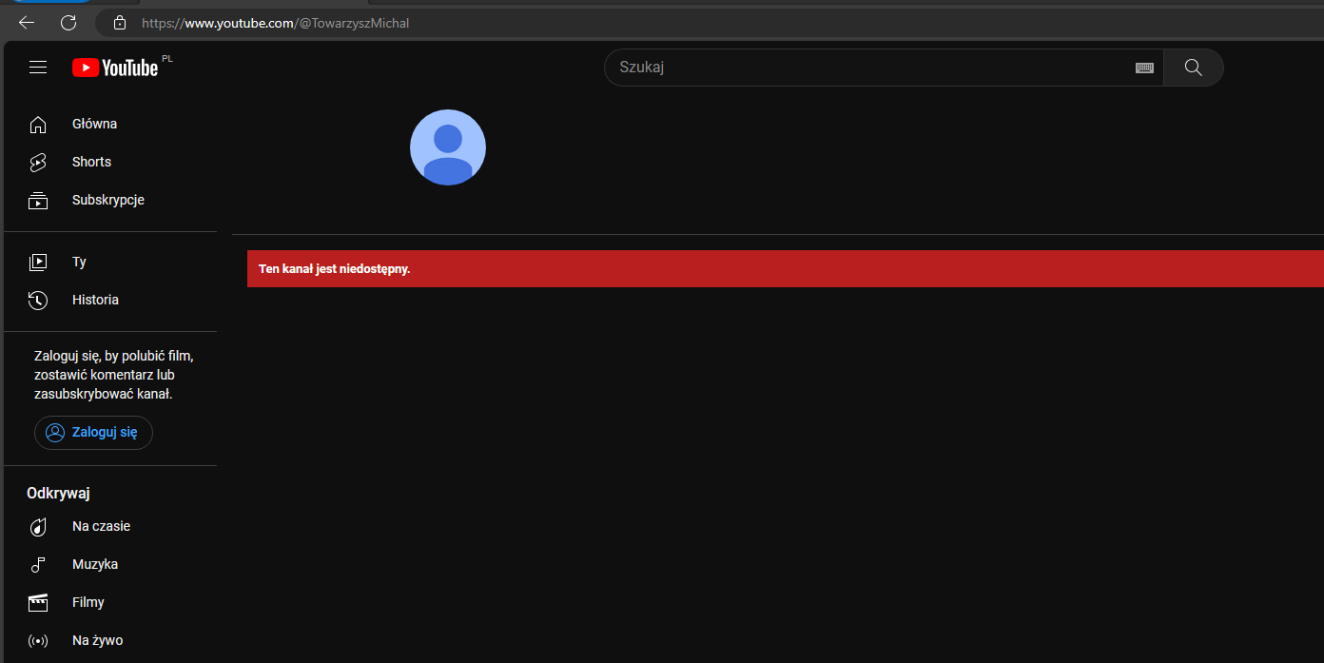Open Główna in the sidebar
Screen dimensions: 1324x663
(94, 124)
